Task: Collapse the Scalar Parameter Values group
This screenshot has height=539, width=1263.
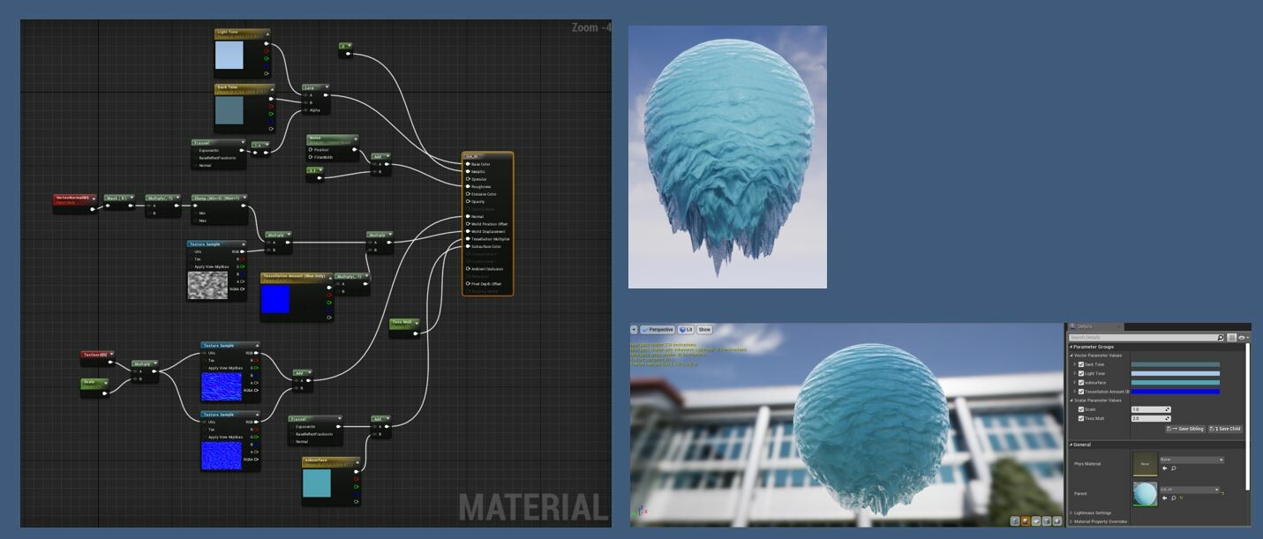Action: pyautogui.click(x=1071, y=400)
